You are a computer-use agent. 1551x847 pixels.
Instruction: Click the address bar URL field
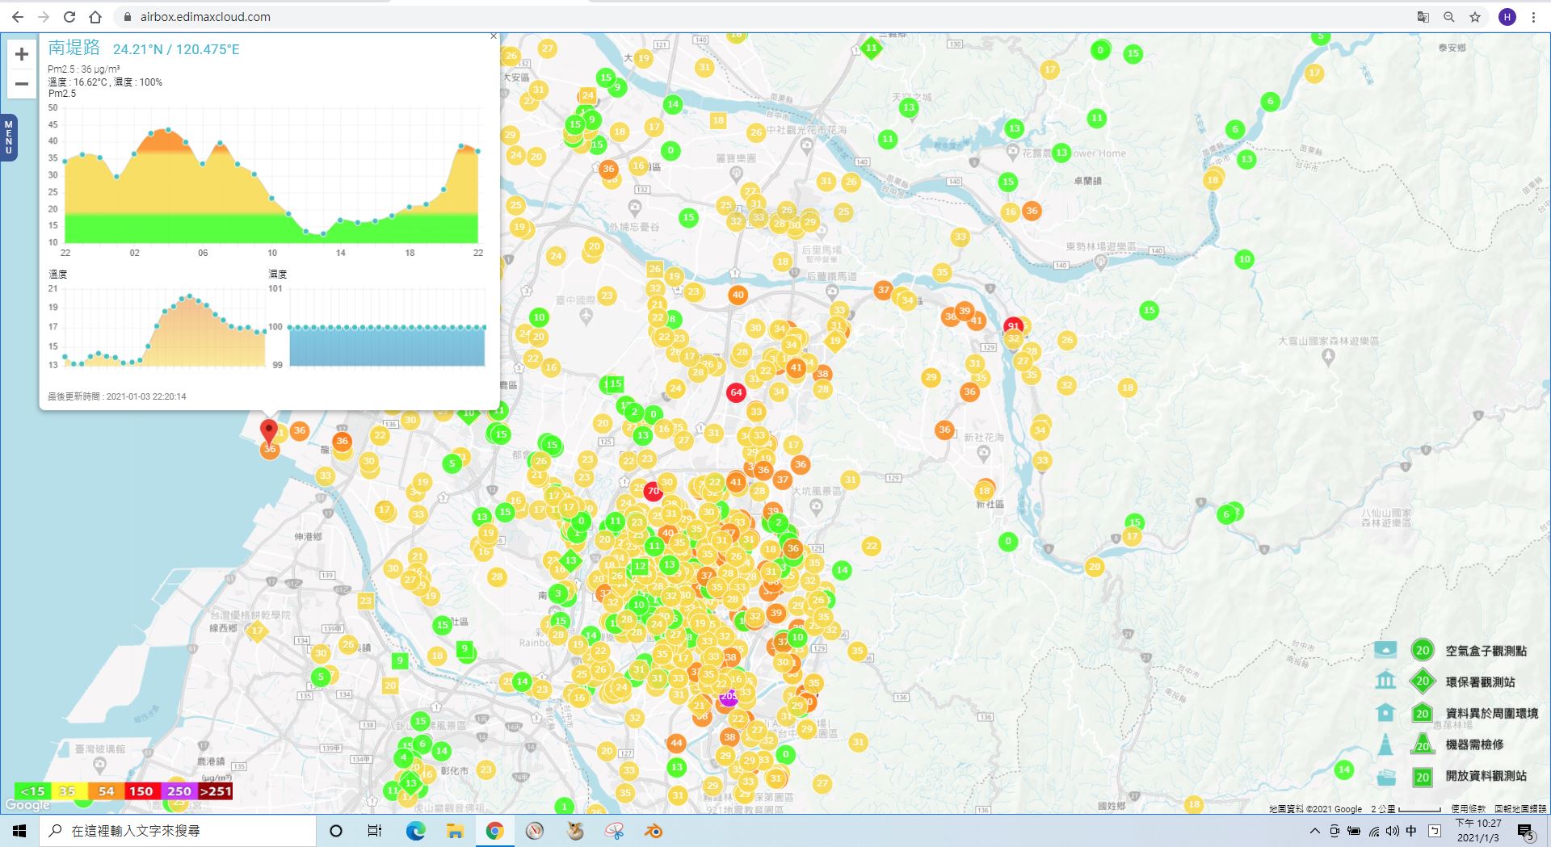(x=759, y=17)
